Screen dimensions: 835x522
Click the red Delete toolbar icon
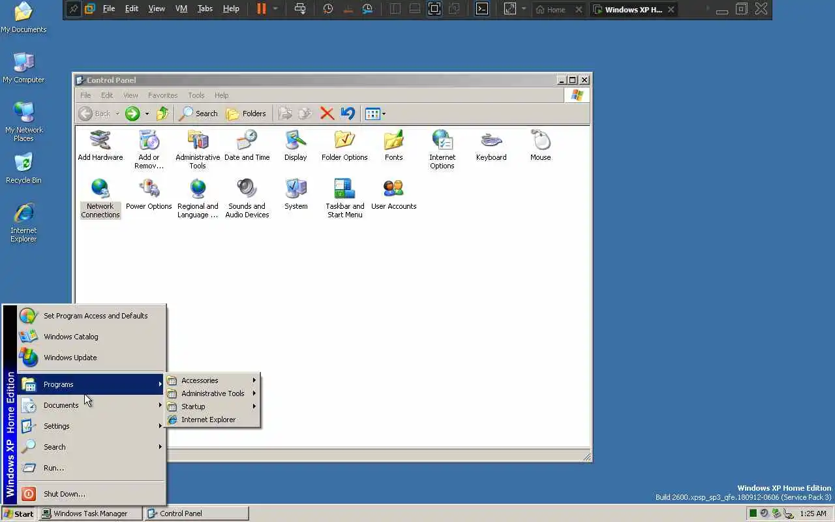pos(327,114)
